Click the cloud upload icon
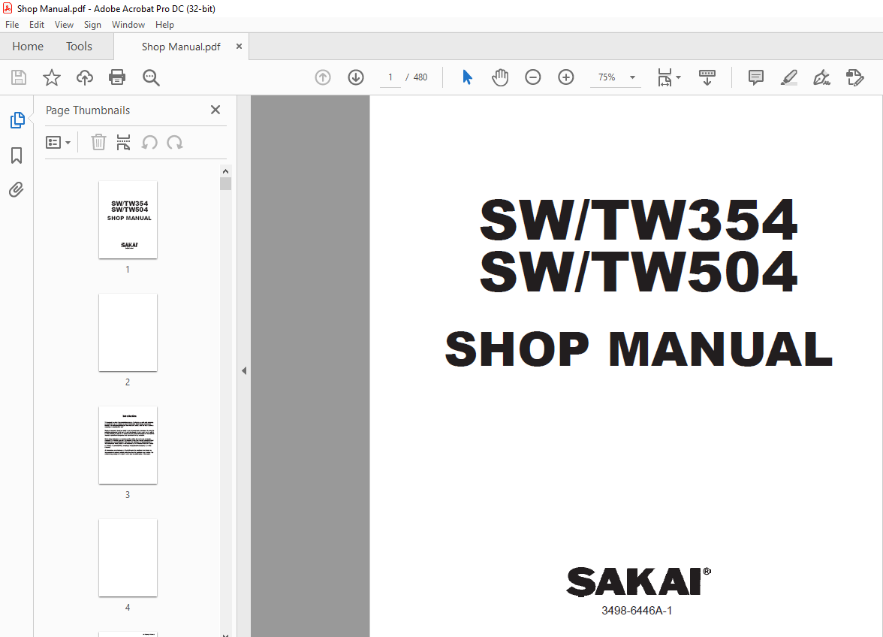 pyautogui.click(x=84, y=77)
